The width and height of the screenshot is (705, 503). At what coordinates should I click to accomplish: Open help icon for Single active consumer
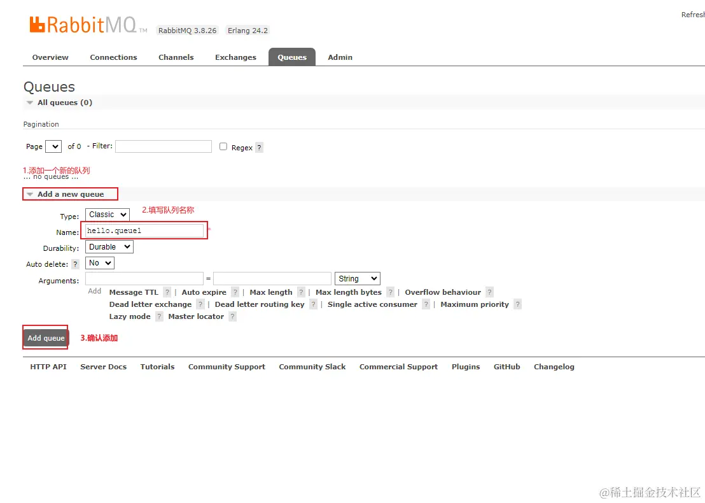click(x=426, y=304)
